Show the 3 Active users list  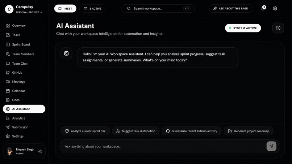(x=92, y=9)
